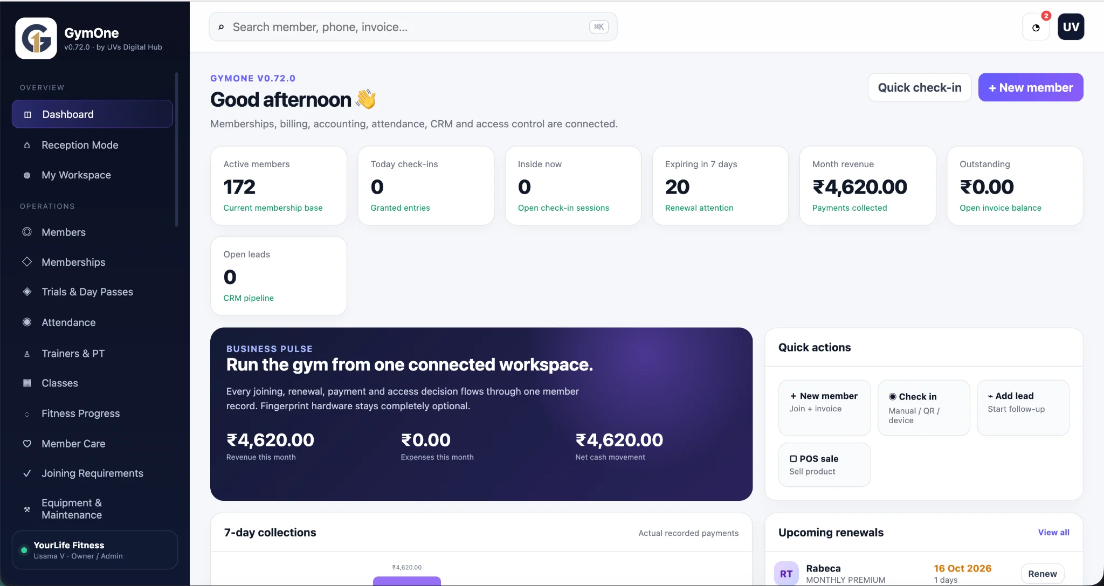
Task: Click the Month revenue card
Action: coord(867,185)
